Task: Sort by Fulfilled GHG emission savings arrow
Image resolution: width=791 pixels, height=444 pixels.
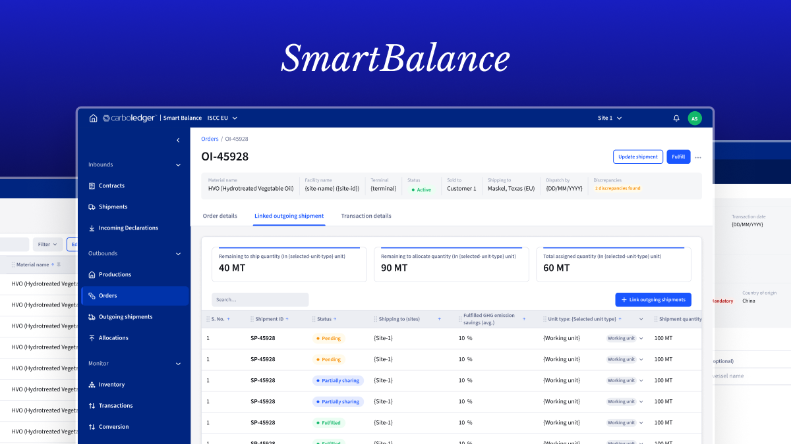Action: pyautogui.click(x=525, y=319)
